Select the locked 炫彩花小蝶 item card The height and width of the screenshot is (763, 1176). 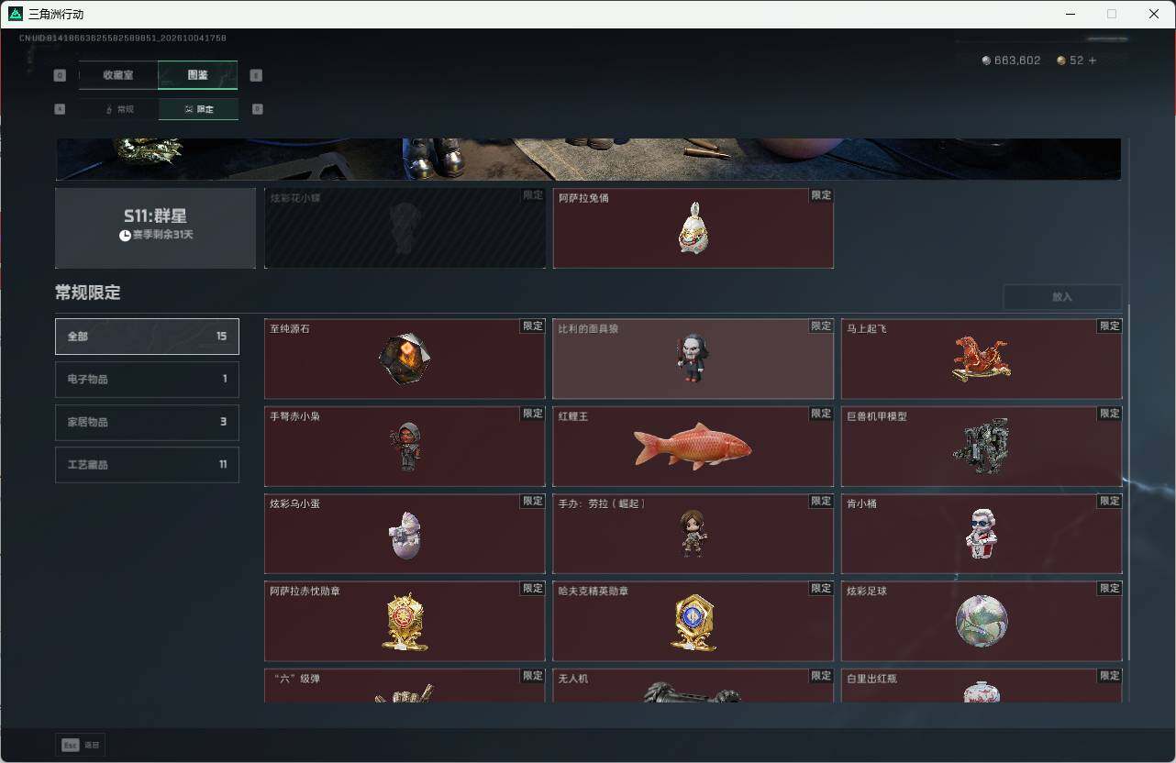[x=405, y=228]
